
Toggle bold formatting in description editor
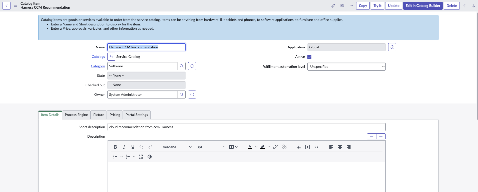[115, 147]
